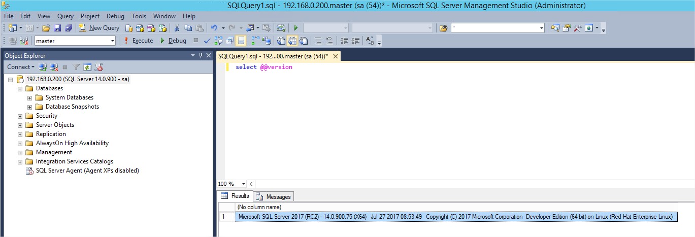Open the Connect dropdown in Object Explorer
The height and width of the screenshot is (237, 695).
(21, 67)
